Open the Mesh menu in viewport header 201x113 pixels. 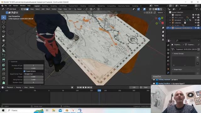pyautogui.click(x=48, y=9)
